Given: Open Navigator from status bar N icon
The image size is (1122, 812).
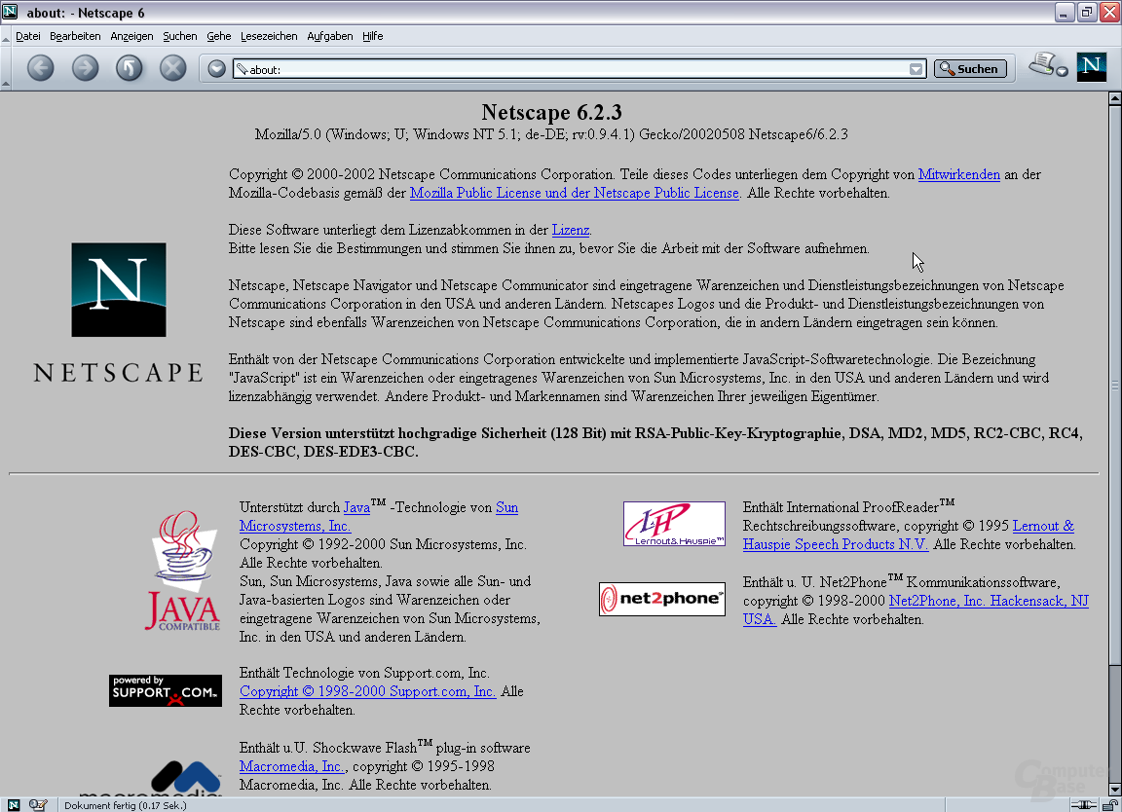Looking at the screenshot, I should pos(13,804).
